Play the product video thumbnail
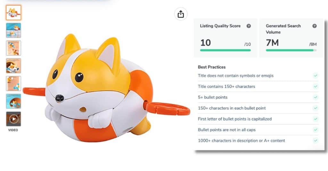Image resolution: width=328 pixels, height=171 pixels. tap(13, 119)
